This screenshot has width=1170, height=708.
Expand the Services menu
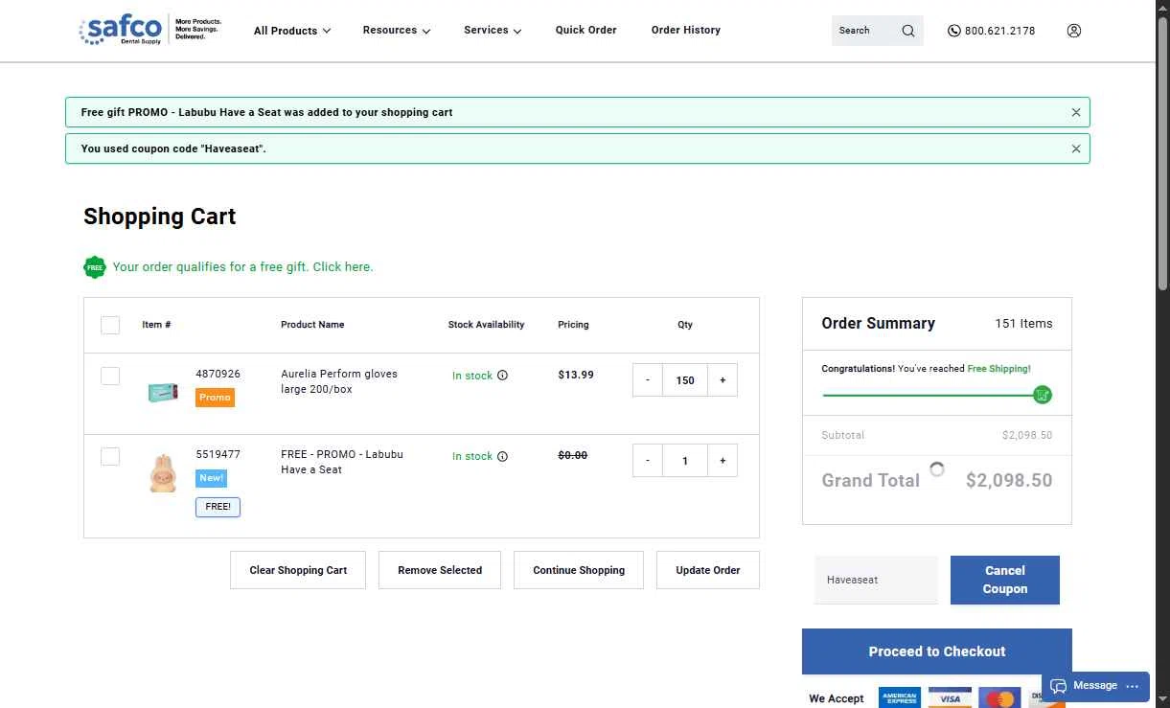(x=493, y=31)
